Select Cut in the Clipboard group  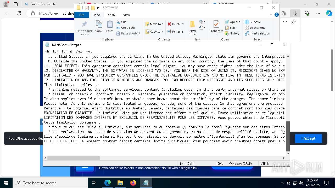pos(121,22)
